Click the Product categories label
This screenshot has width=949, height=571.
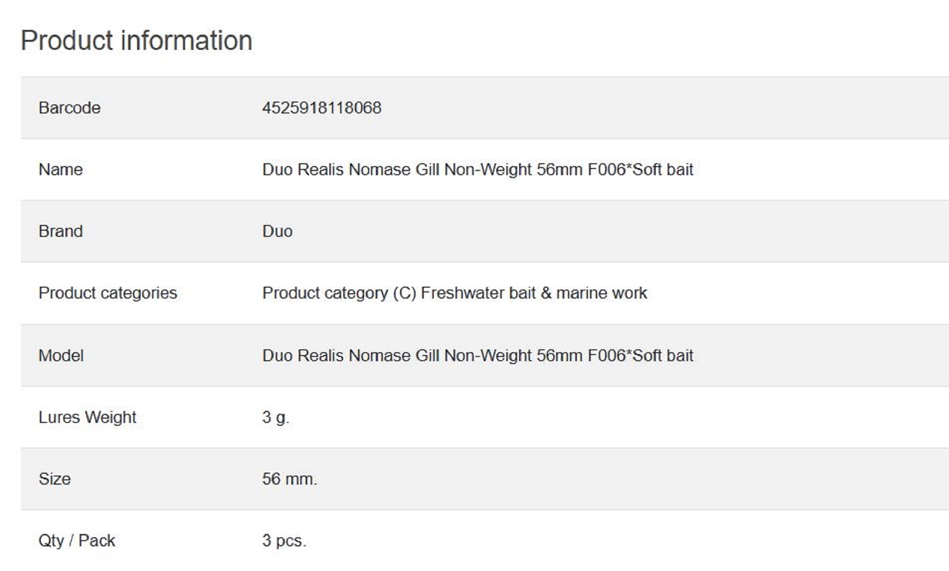click(108, 293)
